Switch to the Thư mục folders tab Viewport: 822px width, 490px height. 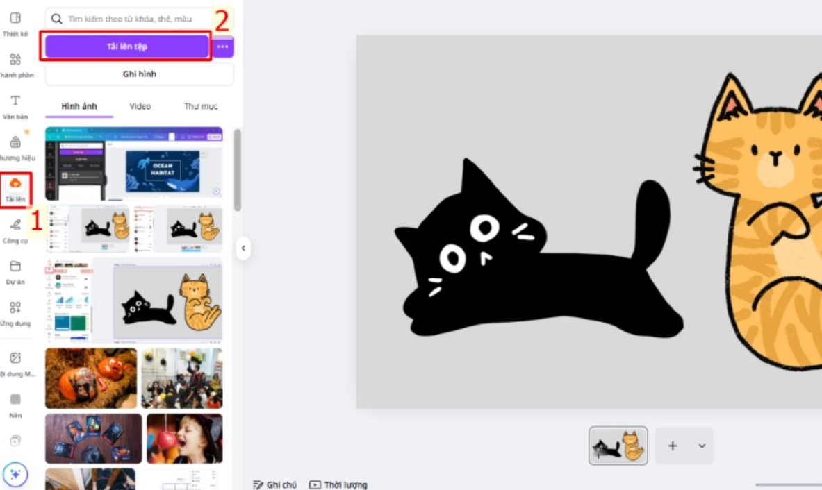pos(201,106)
